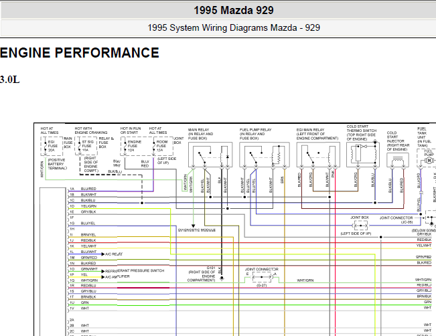Click pin '1J RED/BLK' label
The height and width of the screenshot is (336, 436).
(x=82, y=240)
